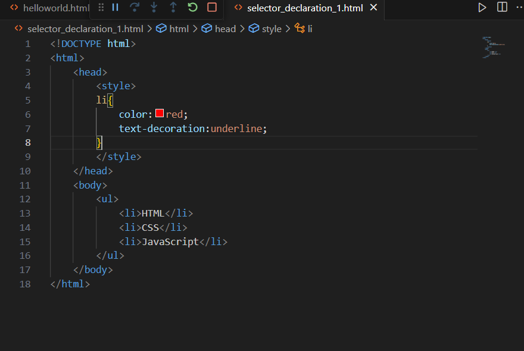Image resolution: width=524 pixels, height=351 pixels.
Task: Click the li selector on line 5
Action: [102, 100]
